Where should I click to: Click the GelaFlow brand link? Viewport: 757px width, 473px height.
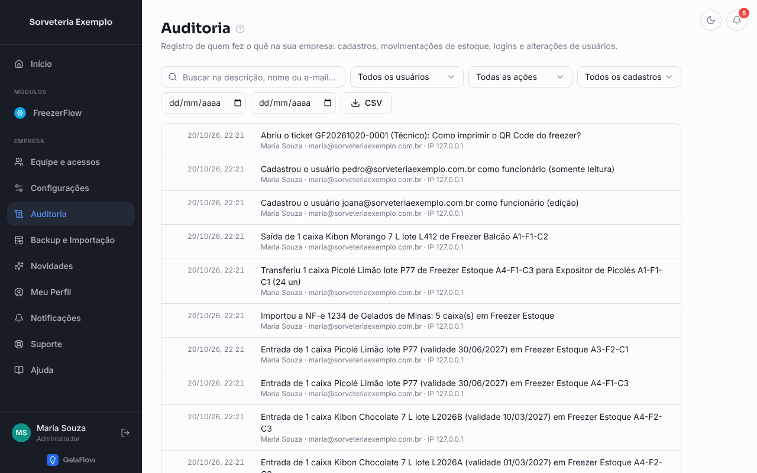tap(71, 460)
